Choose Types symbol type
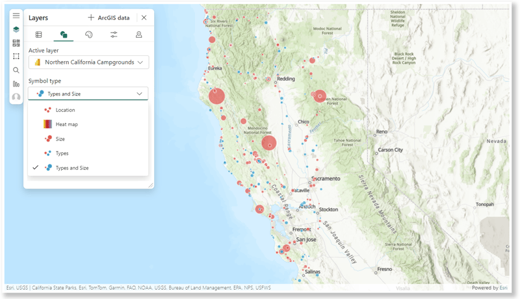Image resolution: width=520 pixels, height=299 pixels. pyautogui.click(x=88, y=153)
